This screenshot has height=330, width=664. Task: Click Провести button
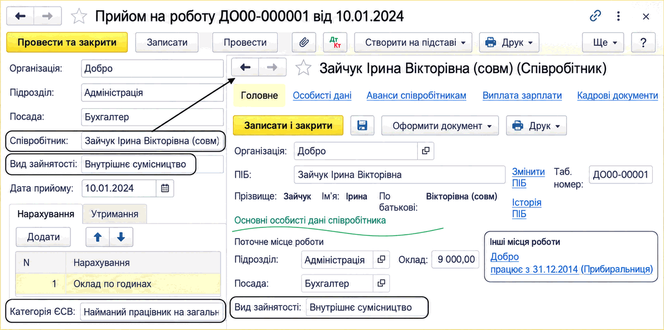[x=245, y=42]
